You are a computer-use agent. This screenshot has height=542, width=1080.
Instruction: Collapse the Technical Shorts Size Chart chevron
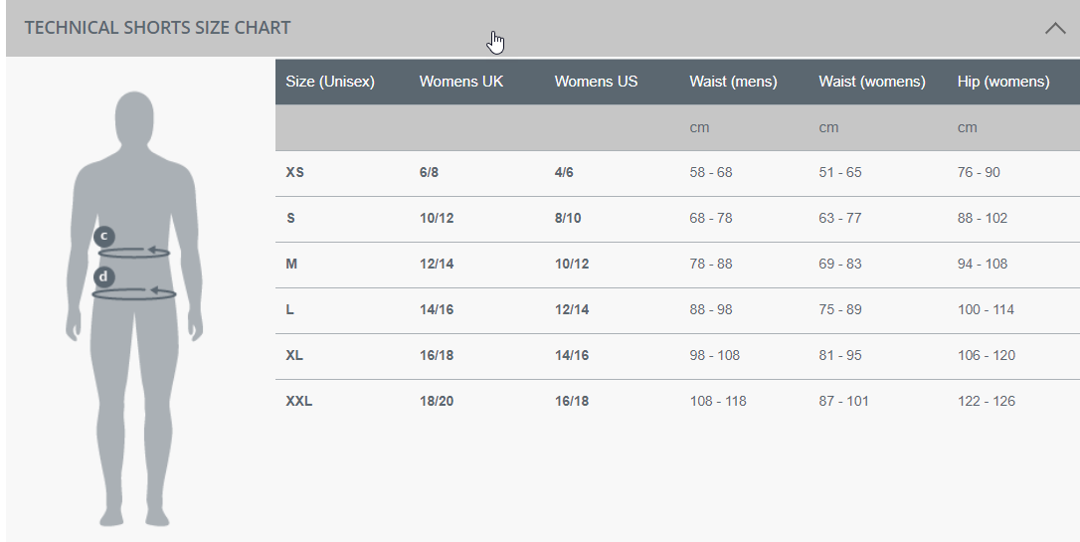pos(1055,29)
